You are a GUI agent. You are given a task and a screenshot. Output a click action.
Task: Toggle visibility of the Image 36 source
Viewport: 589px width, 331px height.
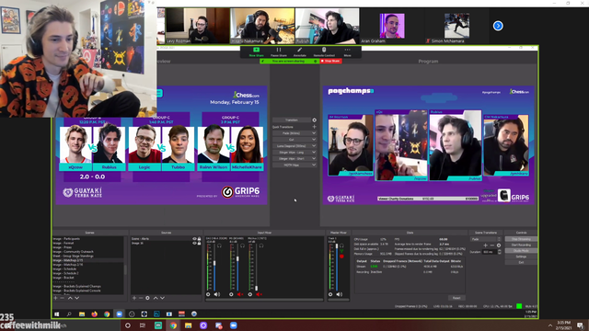click(194, 243)
